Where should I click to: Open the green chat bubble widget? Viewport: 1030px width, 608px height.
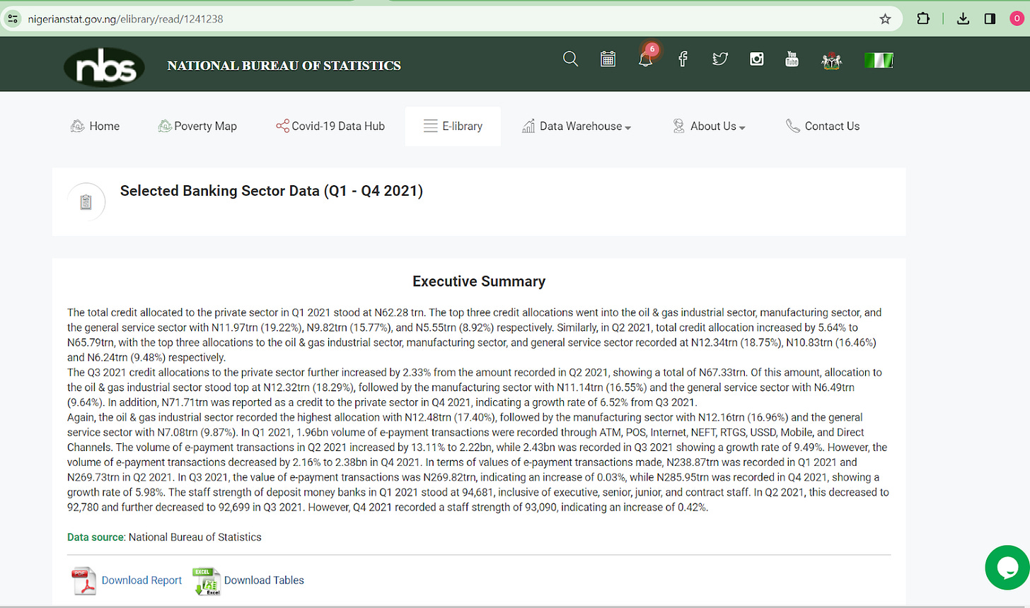coord(1007,567)
